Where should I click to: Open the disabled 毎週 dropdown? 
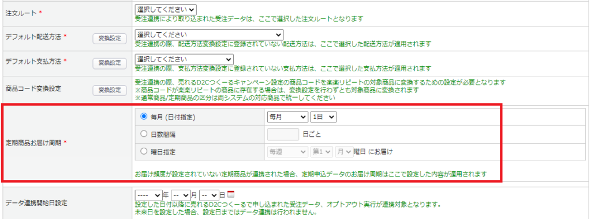click(287, 152)
